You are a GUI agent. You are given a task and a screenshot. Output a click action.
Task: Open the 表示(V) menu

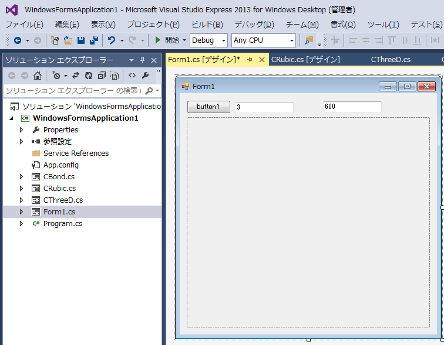(103, 25)
